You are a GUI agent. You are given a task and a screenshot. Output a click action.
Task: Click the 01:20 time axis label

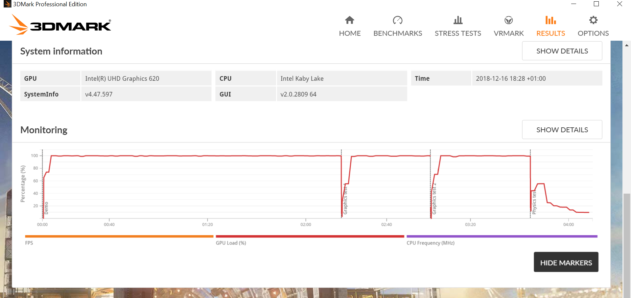coord(207,224)
